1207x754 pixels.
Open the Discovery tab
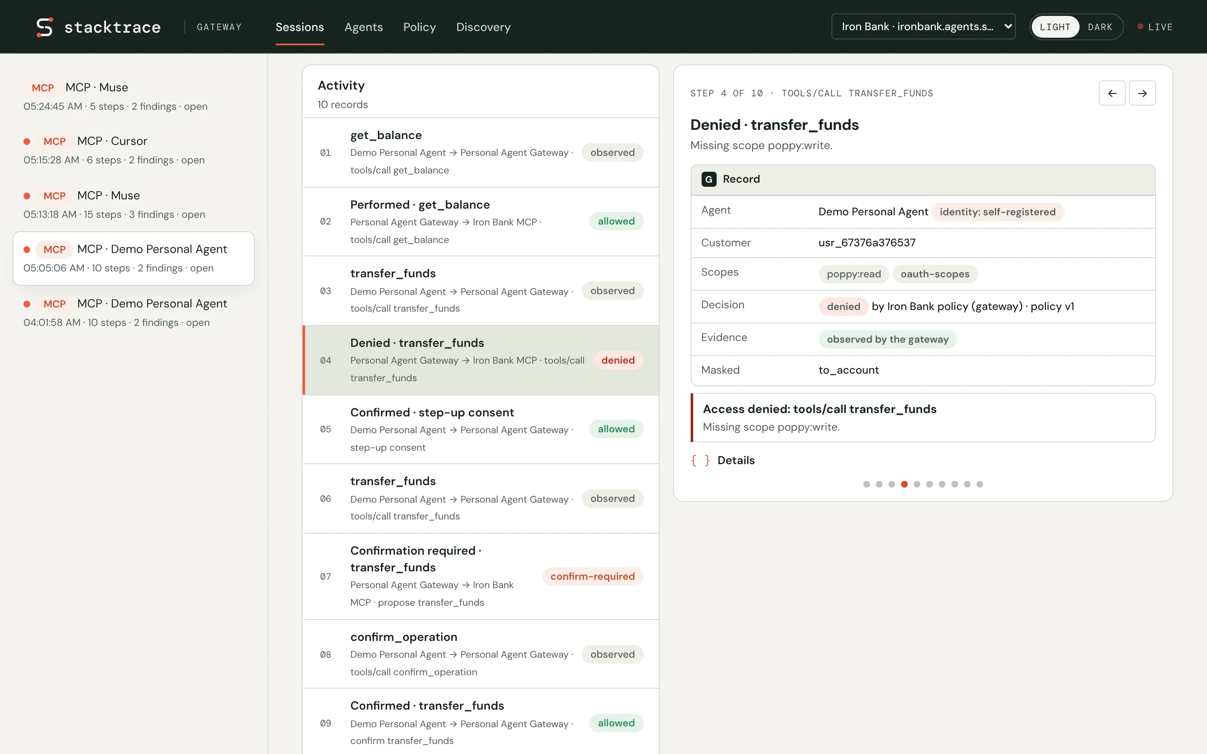[483, 27]
